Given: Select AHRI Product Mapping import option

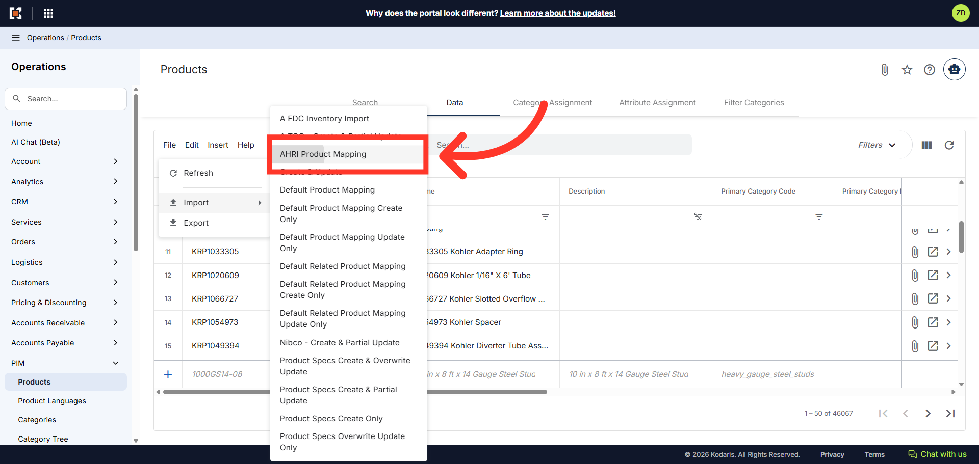Looking at the screenshot, I should pyautogui.click(x=348, y=154).
